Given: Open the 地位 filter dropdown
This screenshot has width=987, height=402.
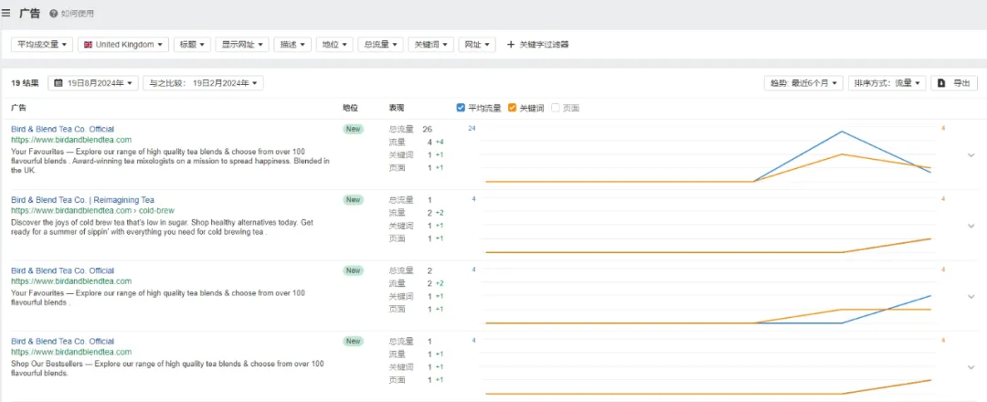Looking at the screenshot, I should [x=334, y=45].
